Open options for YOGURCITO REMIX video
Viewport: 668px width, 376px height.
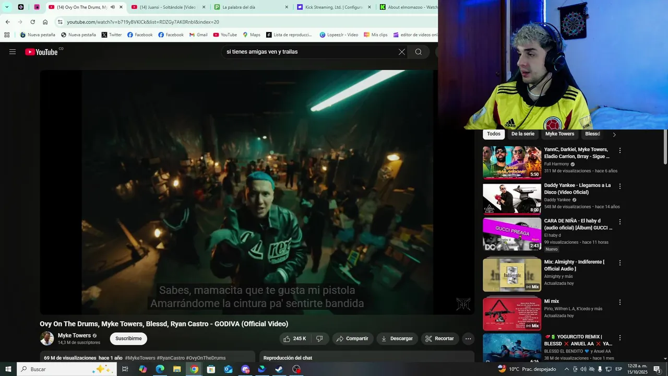point(620,338)
